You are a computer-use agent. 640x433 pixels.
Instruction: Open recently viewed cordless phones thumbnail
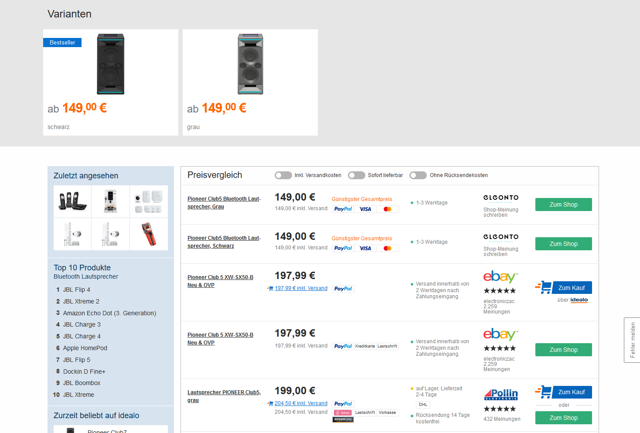point(72,201)
